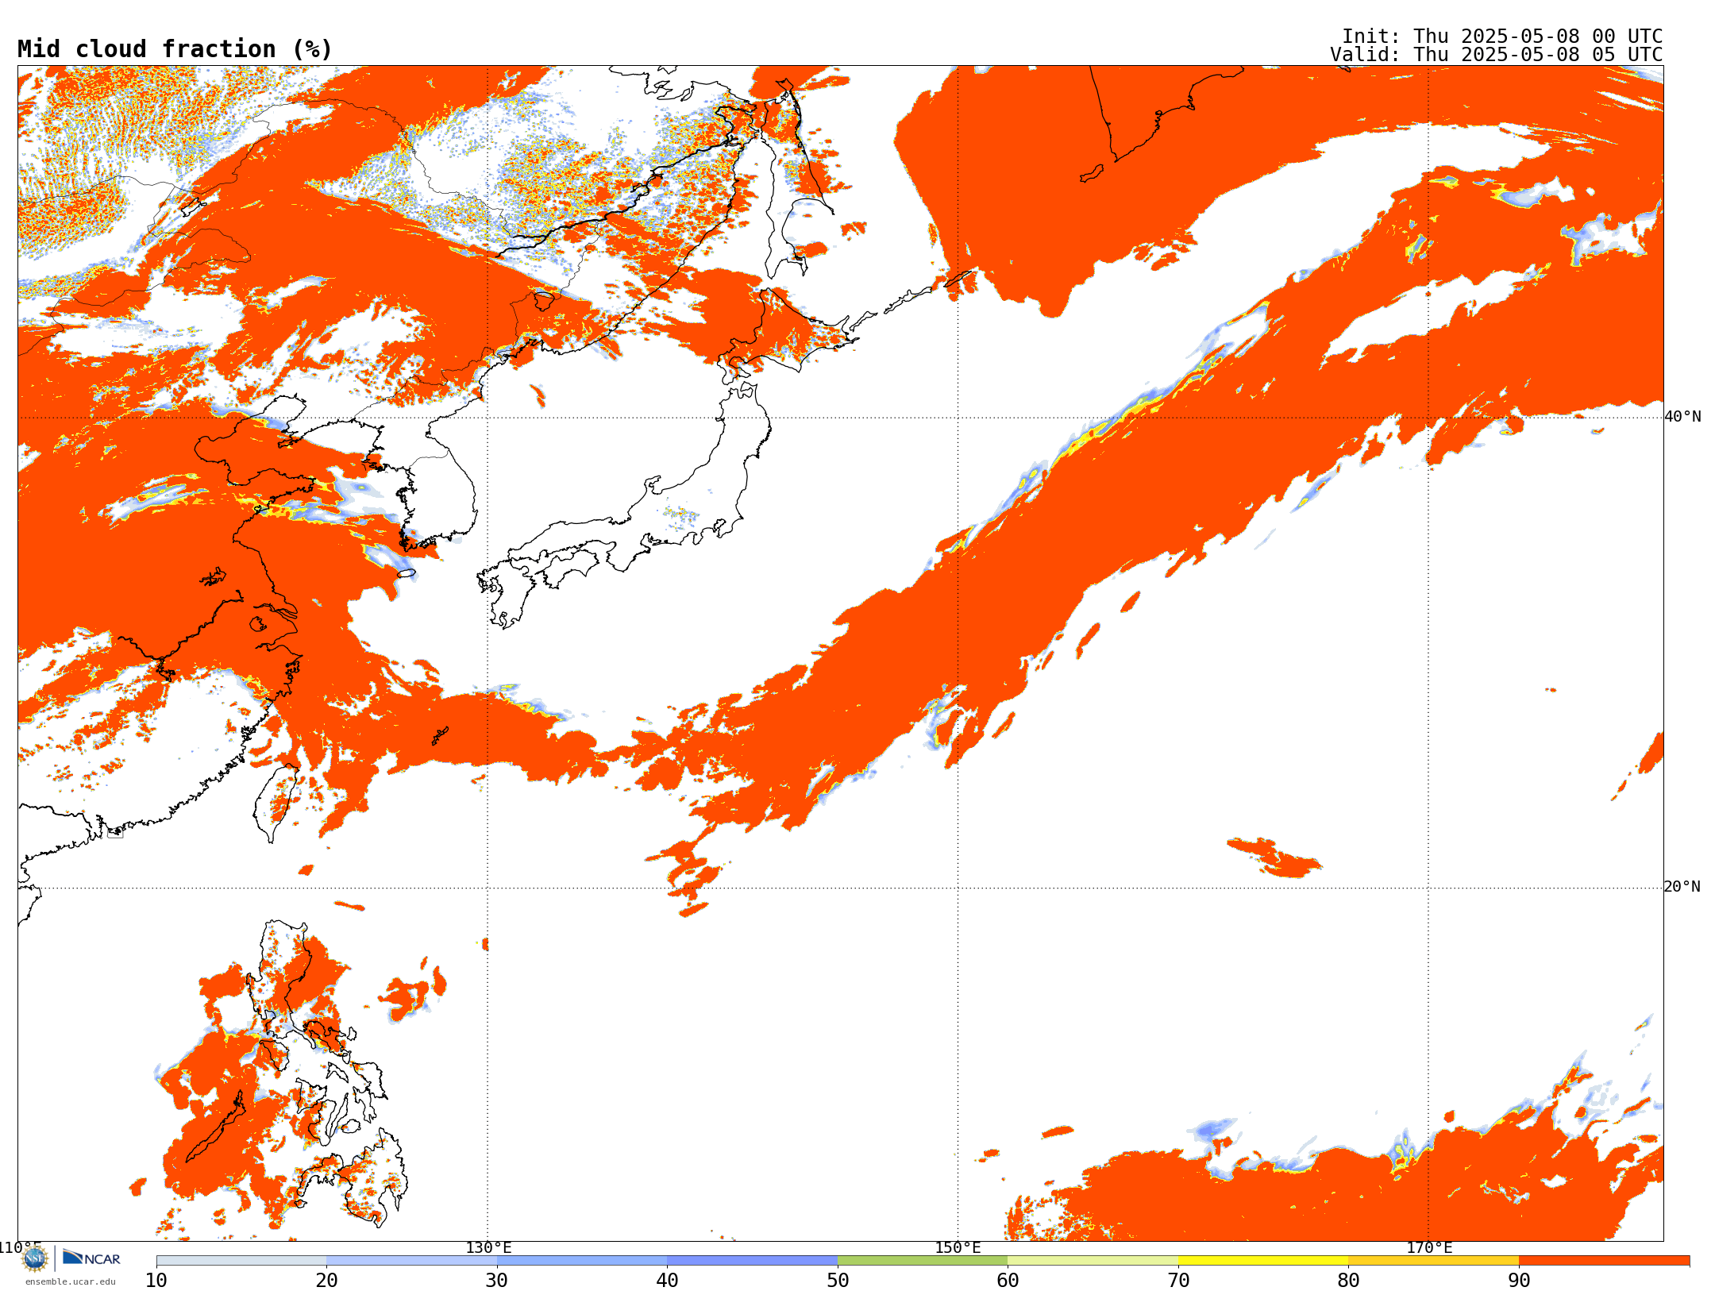Click the colorbar tick label 30
The image size is (1715, 1291).
[x=497, y=1281]
